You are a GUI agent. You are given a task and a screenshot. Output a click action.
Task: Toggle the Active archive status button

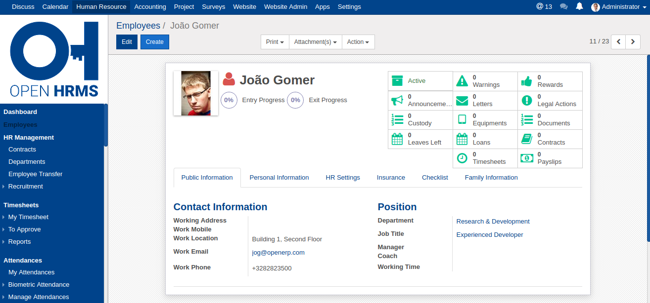[x=420, y=81]
